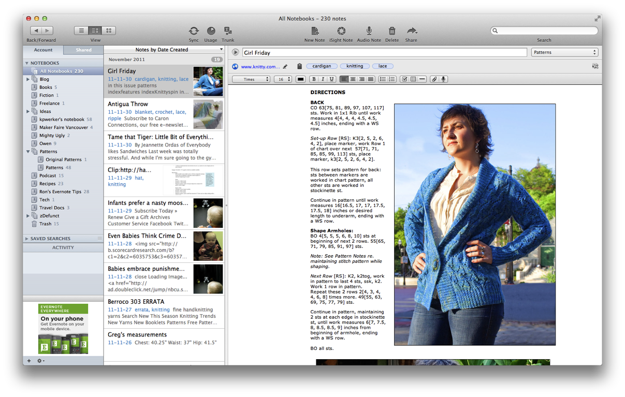
Task: Edit the source URL with the pencil icon
Action: point(285,66)
